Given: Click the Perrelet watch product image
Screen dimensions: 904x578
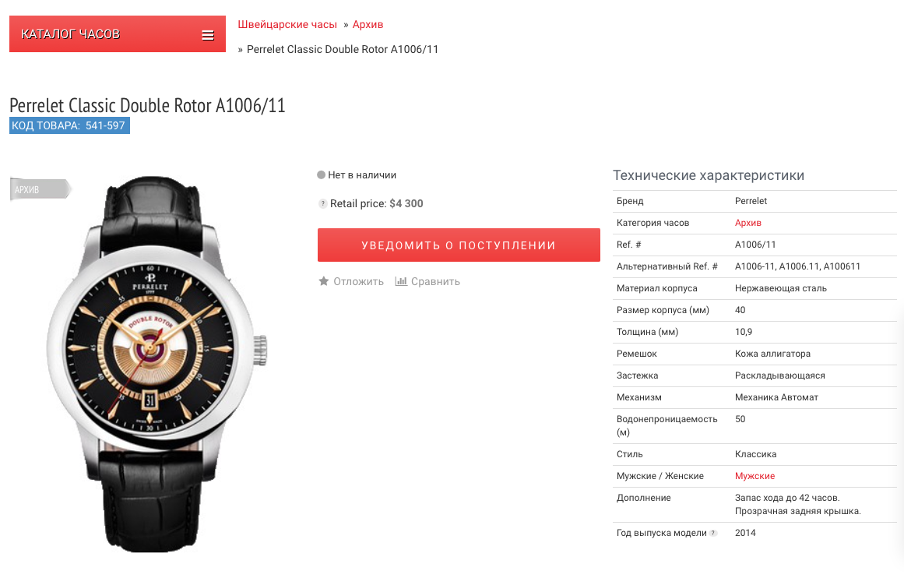Looking at the screenshot, I should click(x=156, y=364).
